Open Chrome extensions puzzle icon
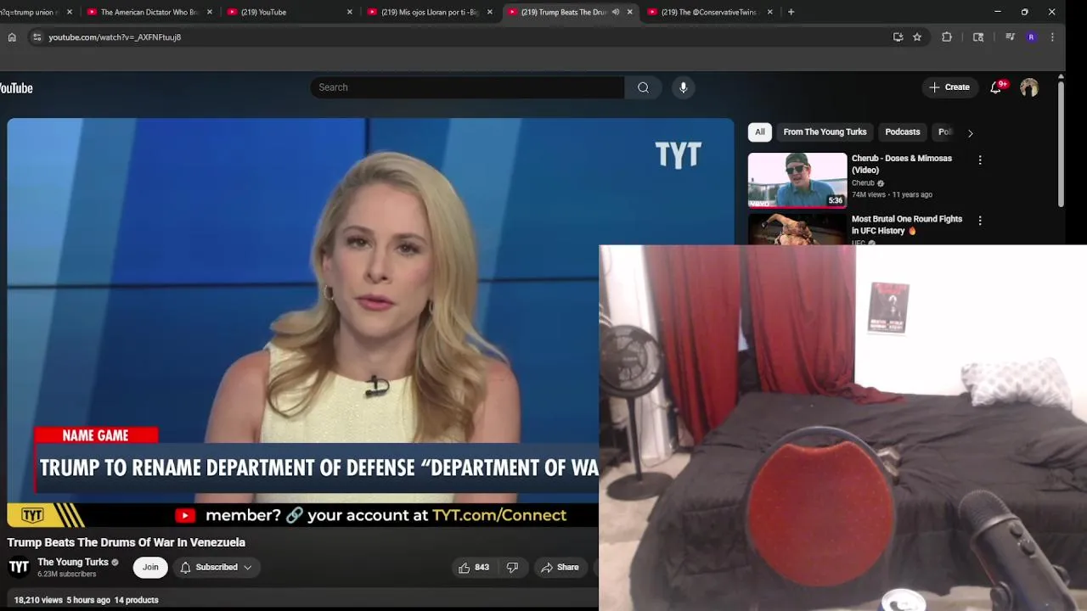1087x611 pixels. coord(947,37)
